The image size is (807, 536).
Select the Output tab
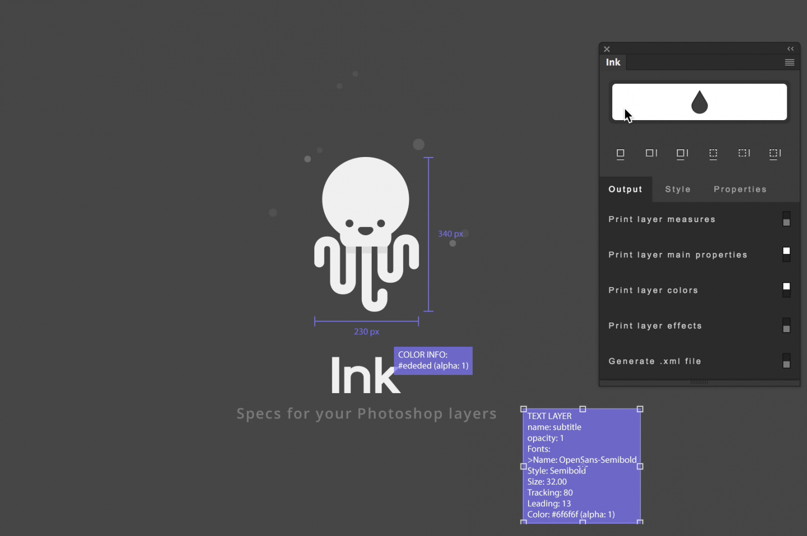(625, 189)
